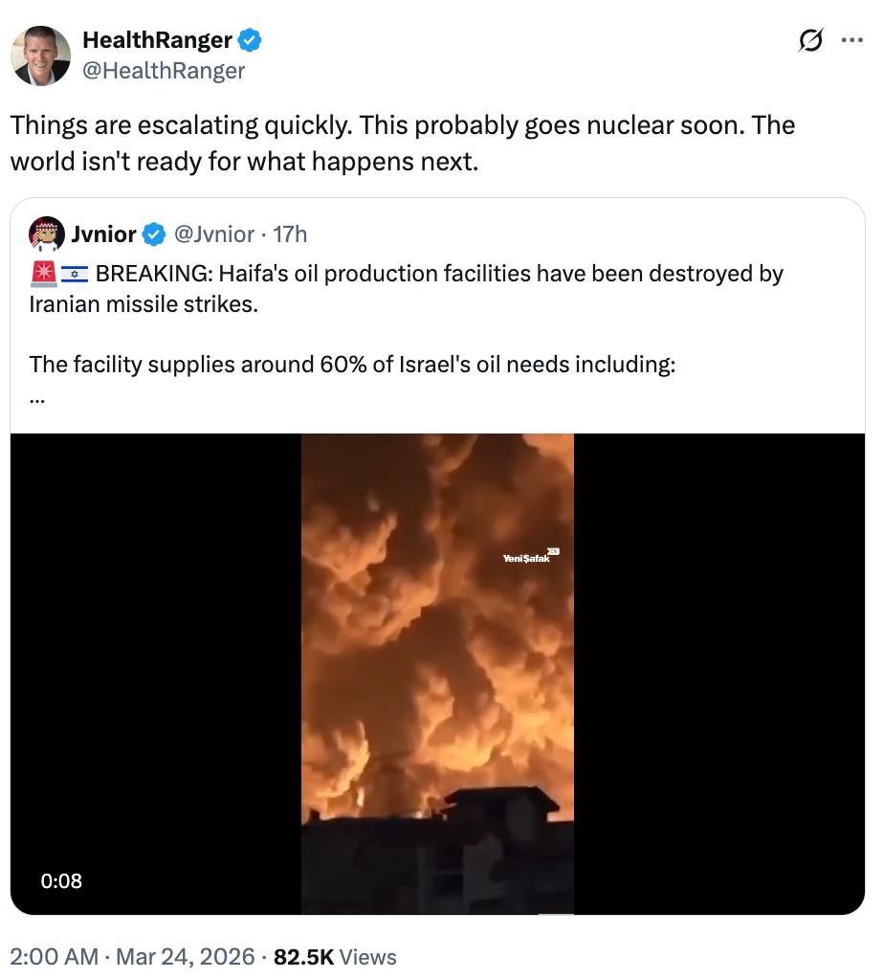
Task: Open the three-dot more options menu
Action: 851,40
